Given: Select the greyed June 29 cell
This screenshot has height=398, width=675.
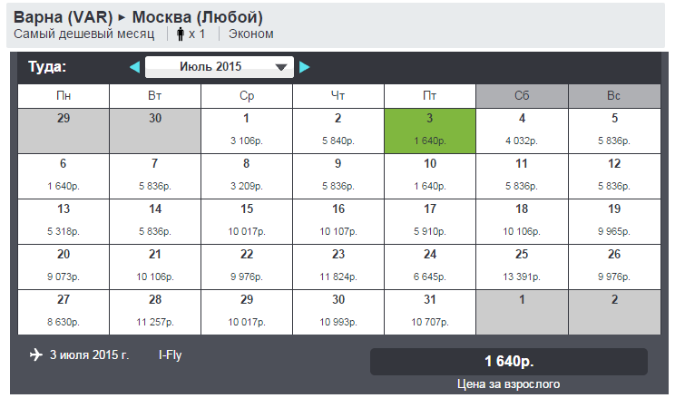Looking at the screenshot, I should pyautogui.click(x=64, y=131).
